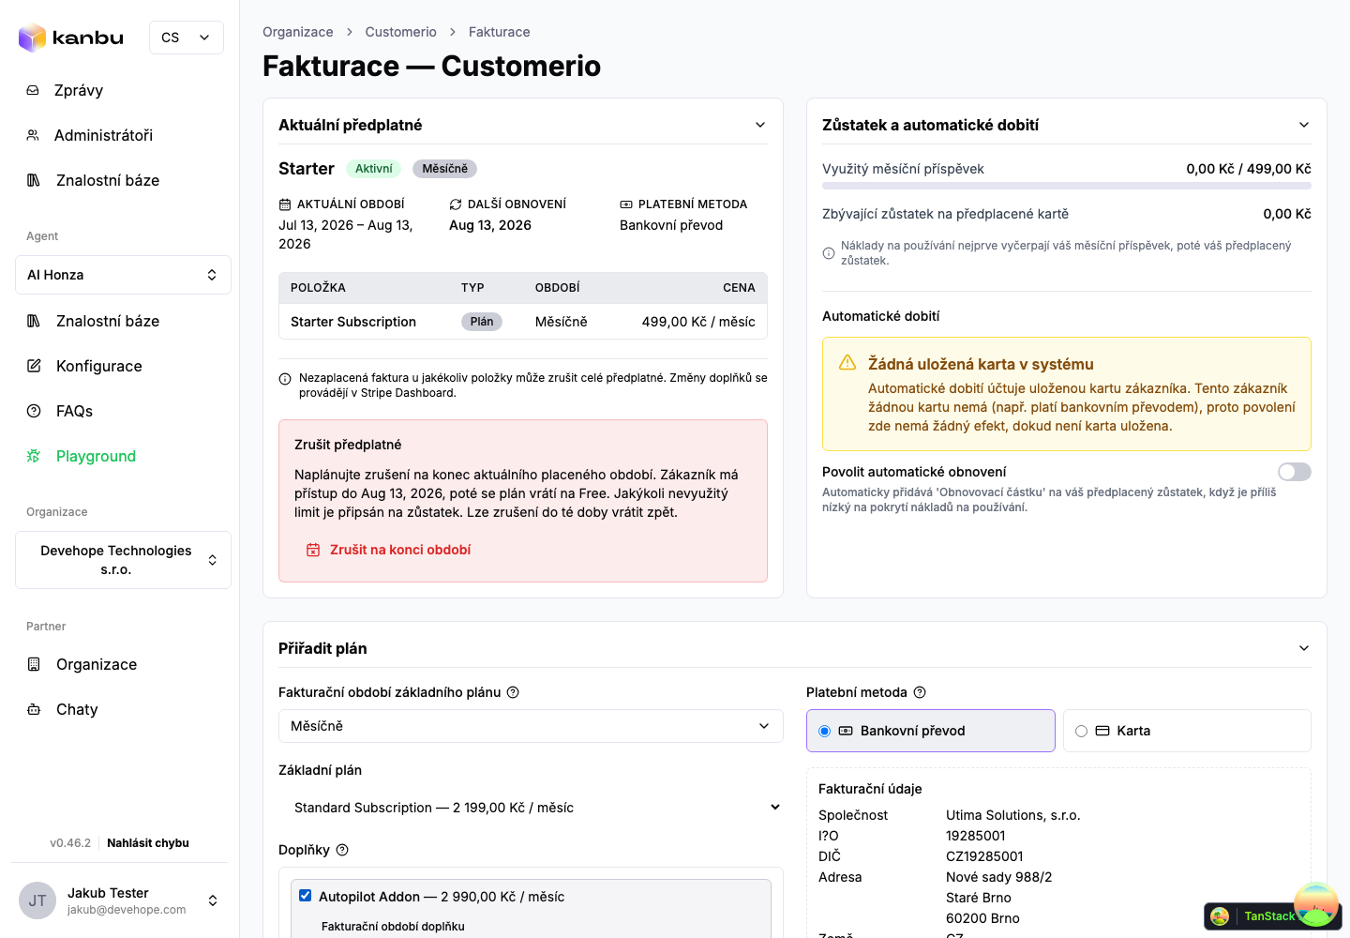Click the Nahlásit chybu link

(x=148, y=843)
